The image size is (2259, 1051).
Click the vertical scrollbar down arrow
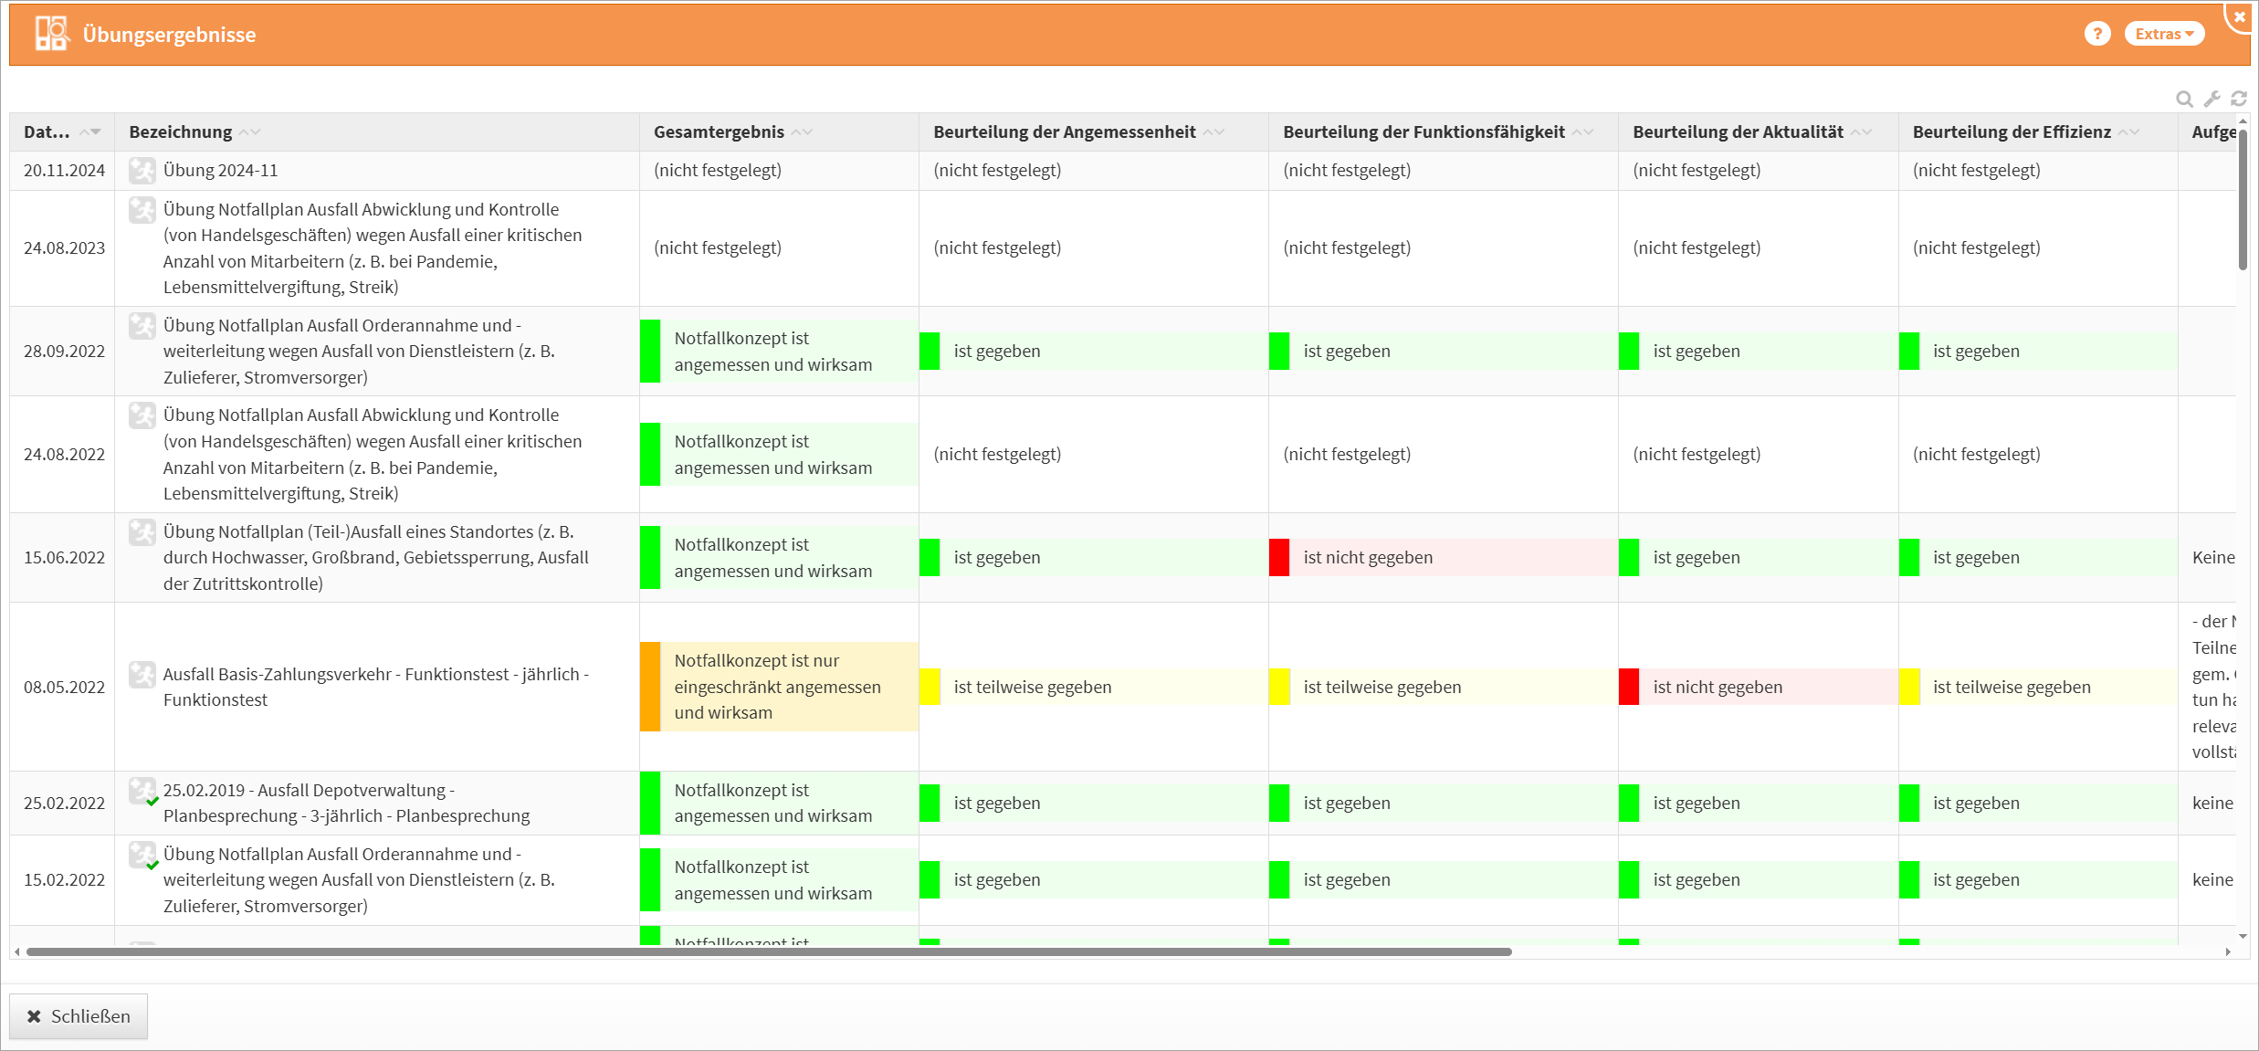pyautogui.click(x=2243, y=937)
